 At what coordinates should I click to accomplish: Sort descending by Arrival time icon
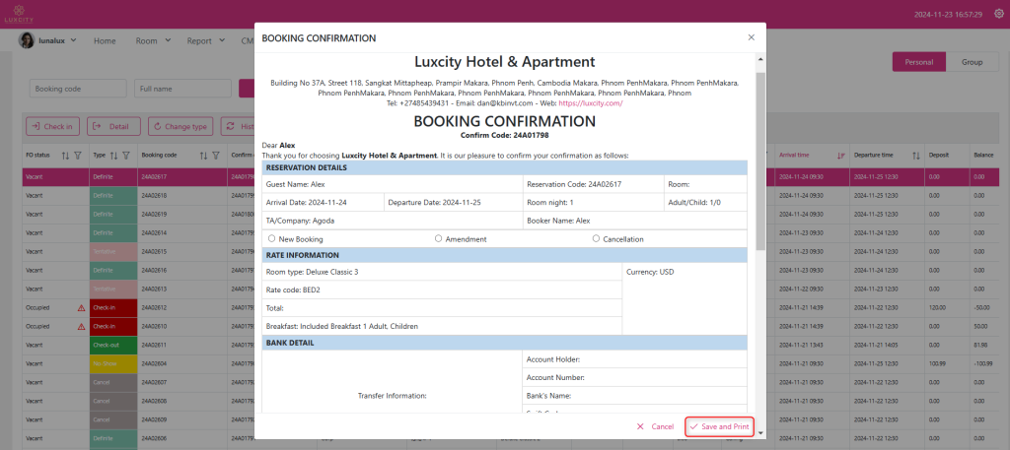point(840,155)
